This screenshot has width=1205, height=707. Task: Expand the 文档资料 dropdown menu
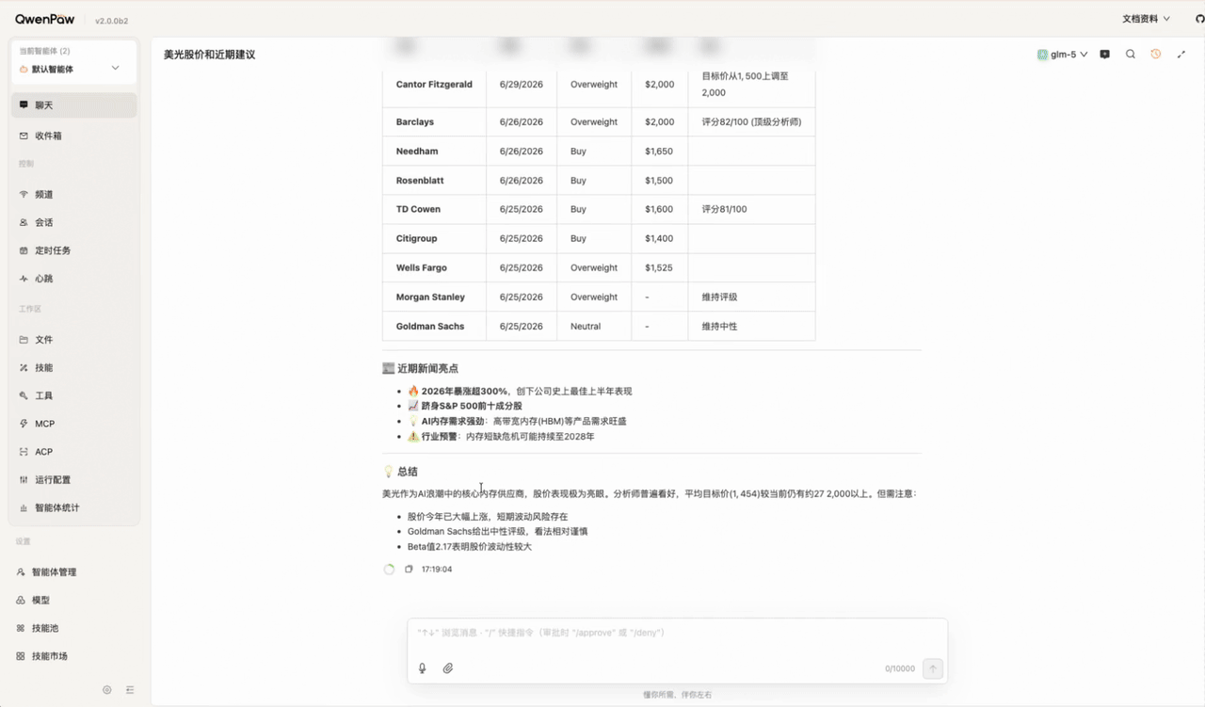(1146, 19)
